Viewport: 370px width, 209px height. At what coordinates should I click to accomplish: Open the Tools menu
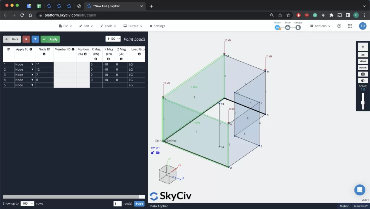coord(108,26)
